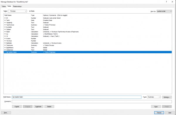Click the Options... button
The height and width of the screenshot is (115, 176).
pyautogui.click(x=167, y=97)
